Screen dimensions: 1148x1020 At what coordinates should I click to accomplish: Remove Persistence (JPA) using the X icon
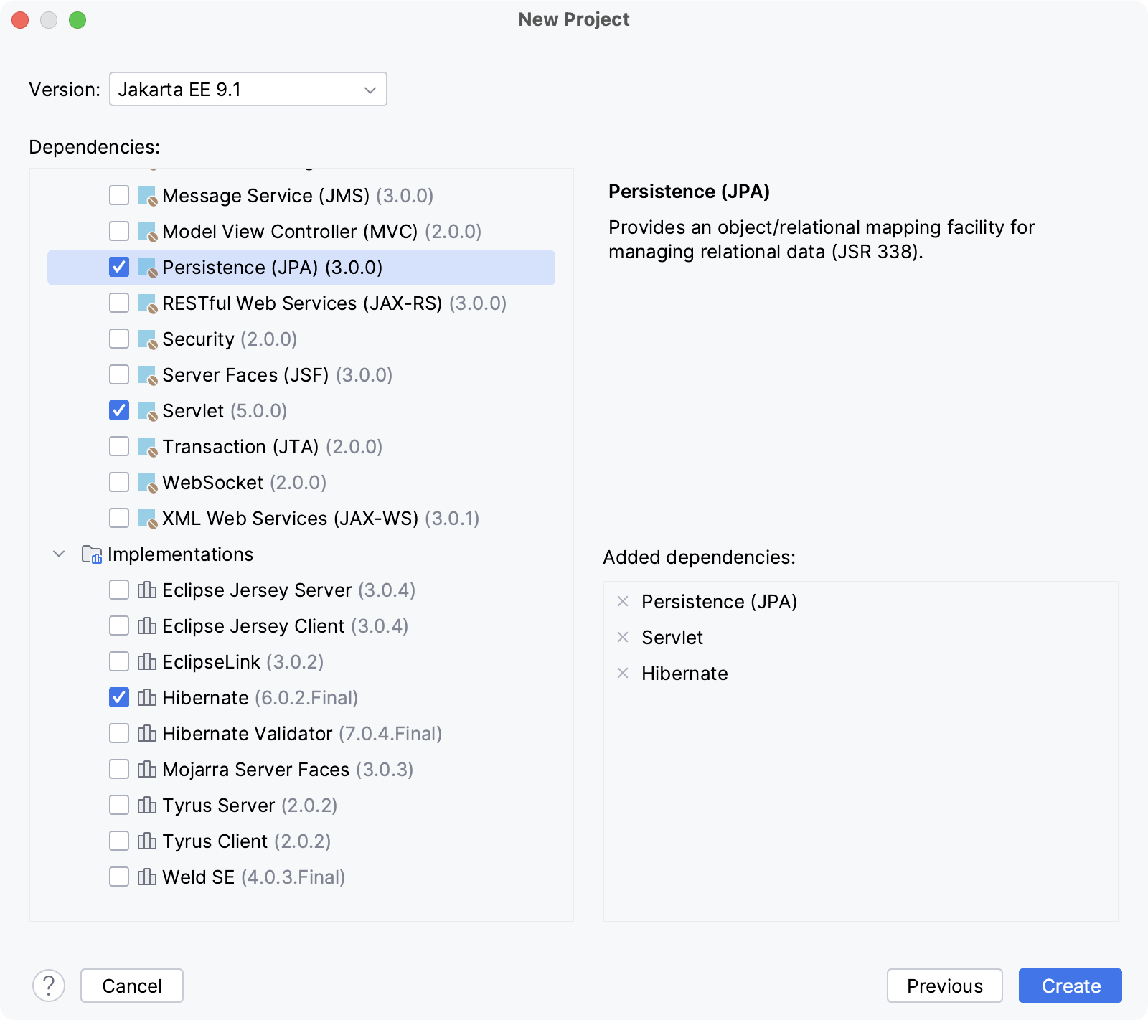click(x=621, y=601)
